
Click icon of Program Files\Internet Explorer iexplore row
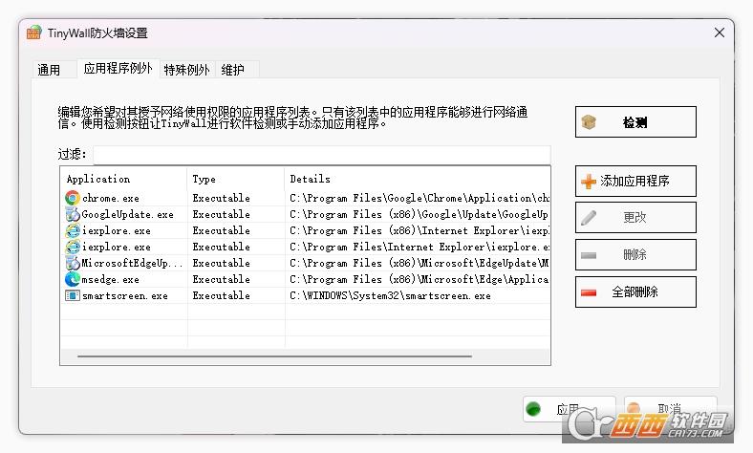pos(73,247)
